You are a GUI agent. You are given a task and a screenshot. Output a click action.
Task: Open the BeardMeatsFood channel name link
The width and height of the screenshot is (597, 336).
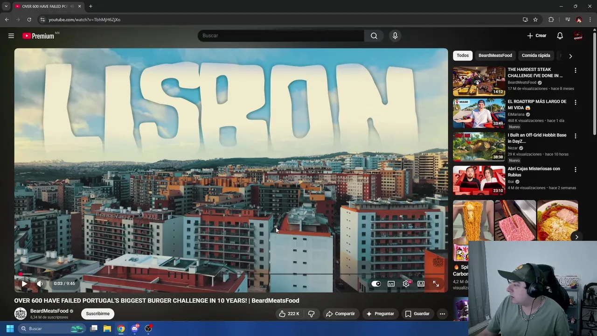point(49,311)
